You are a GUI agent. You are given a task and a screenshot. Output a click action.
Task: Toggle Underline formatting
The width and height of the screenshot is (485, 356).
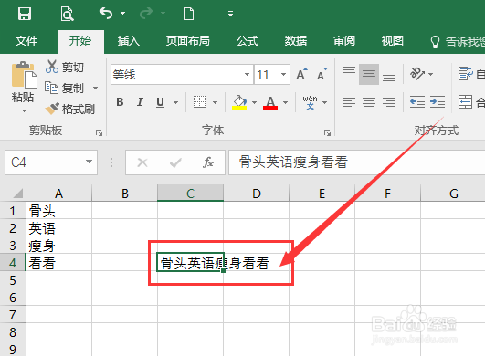(160, 102)
